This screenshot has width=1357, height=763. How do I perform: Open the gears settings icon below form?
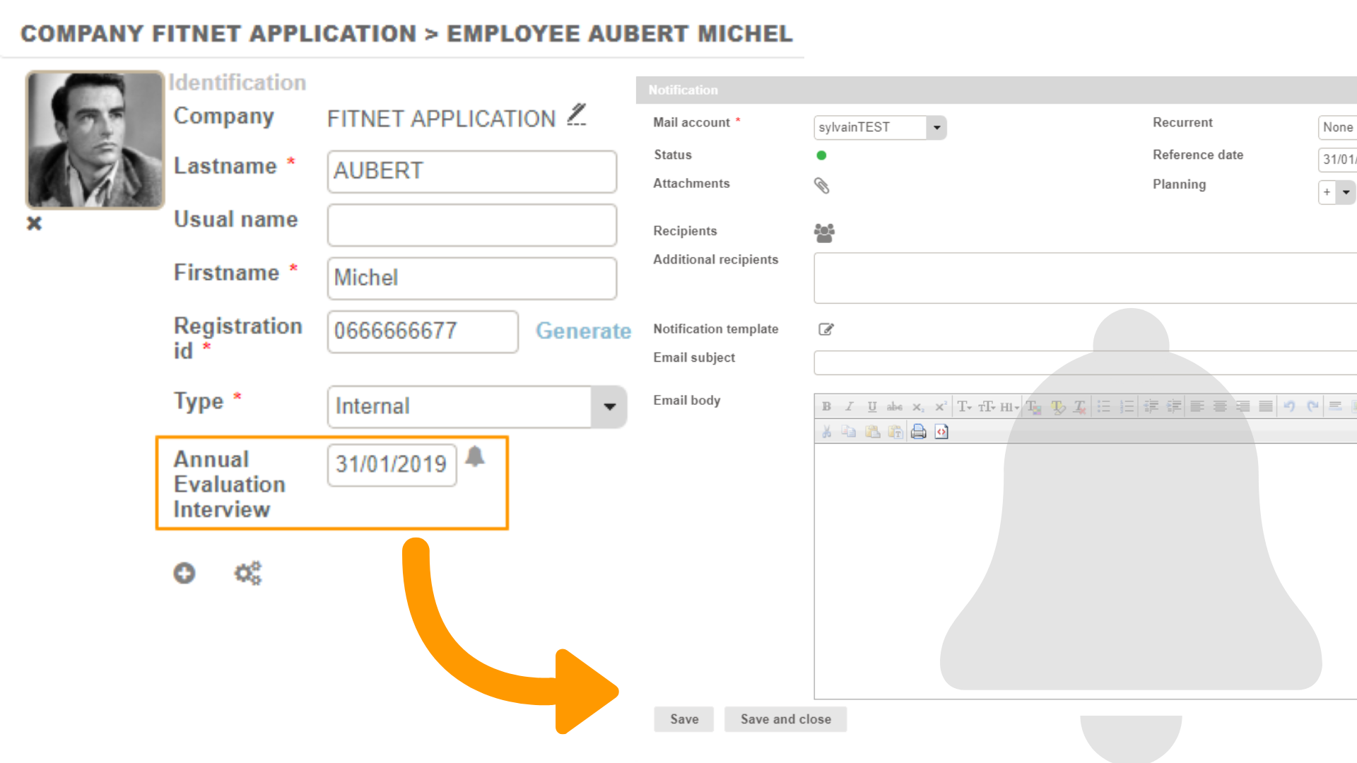tap(248, 573)
